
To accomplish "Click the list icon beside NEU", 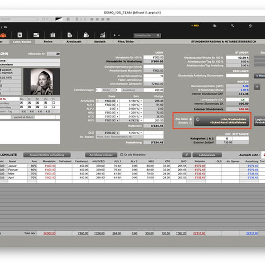I will click(215, 26).
